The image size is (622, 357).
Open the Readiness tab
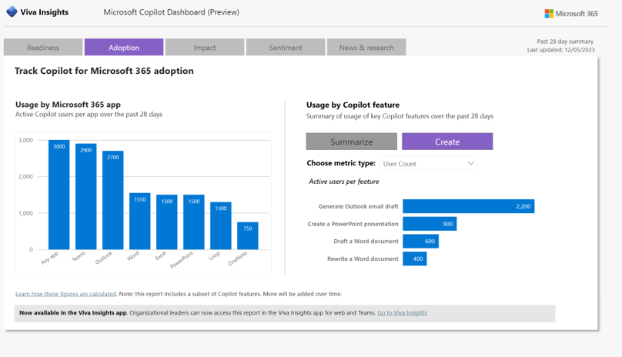pyautogui.click(x=43, y=48)
